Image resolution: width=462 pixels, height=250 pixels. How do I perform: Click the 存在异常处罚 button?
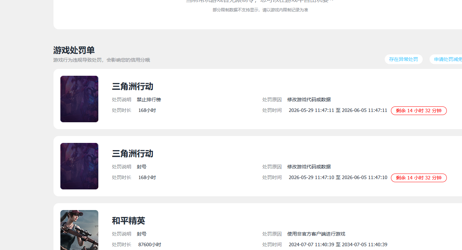point(403,59)
